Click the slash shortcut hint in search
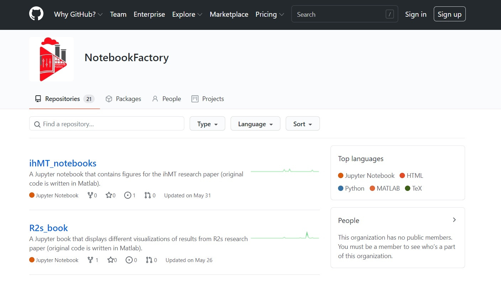This screenshot has height=288, width=501. 390,14
